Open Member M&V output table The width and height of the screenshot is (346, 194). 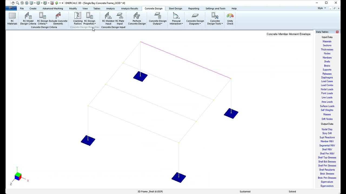[327, 141]
